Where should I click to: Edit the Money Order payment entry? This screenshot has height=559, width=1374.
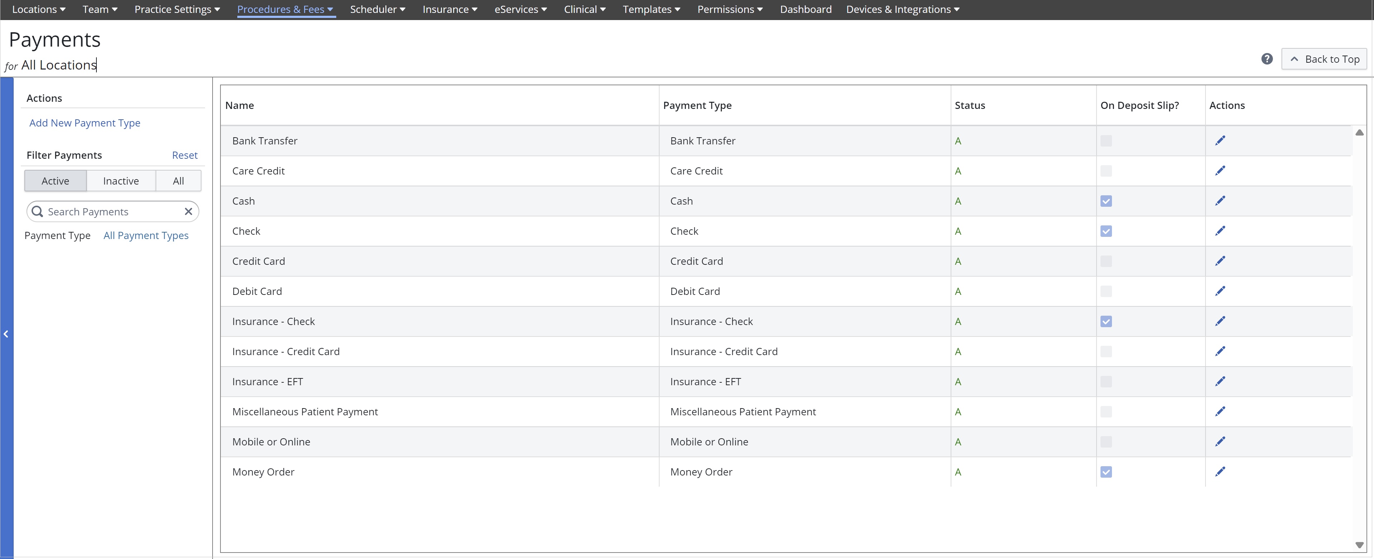click(1220, 472)
